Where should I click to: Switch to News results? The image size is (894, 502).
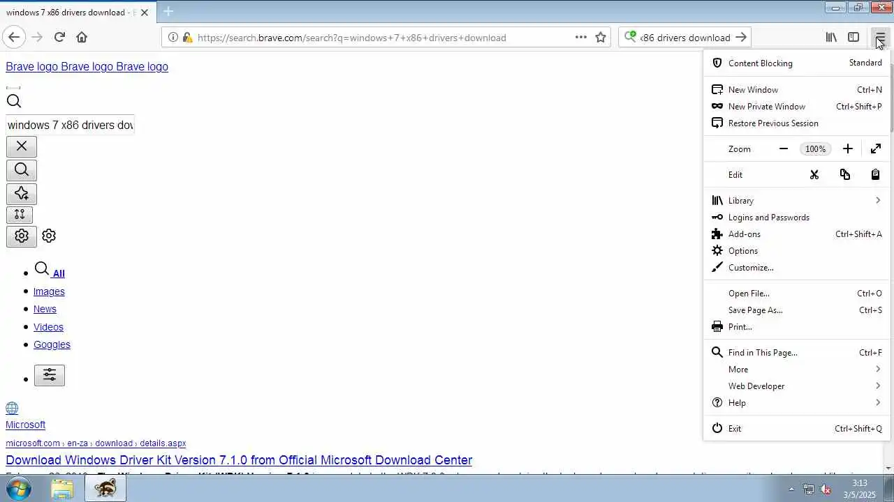click(45, 309)
